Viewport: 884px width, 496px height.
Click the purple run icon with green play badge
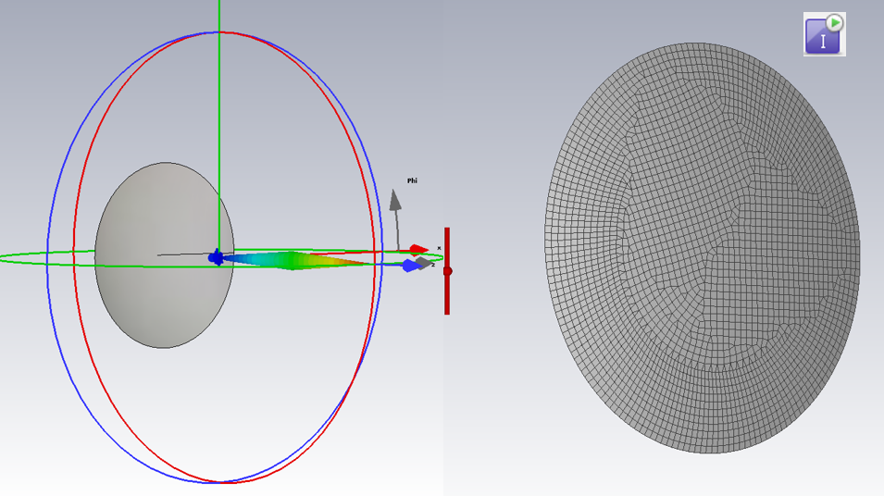824,34
